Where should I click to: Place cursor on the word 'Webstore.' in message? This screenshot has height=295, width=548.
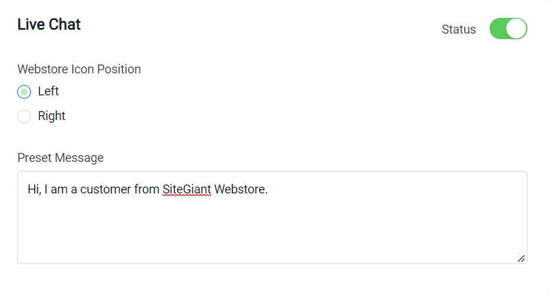click(x=241, y=189)
